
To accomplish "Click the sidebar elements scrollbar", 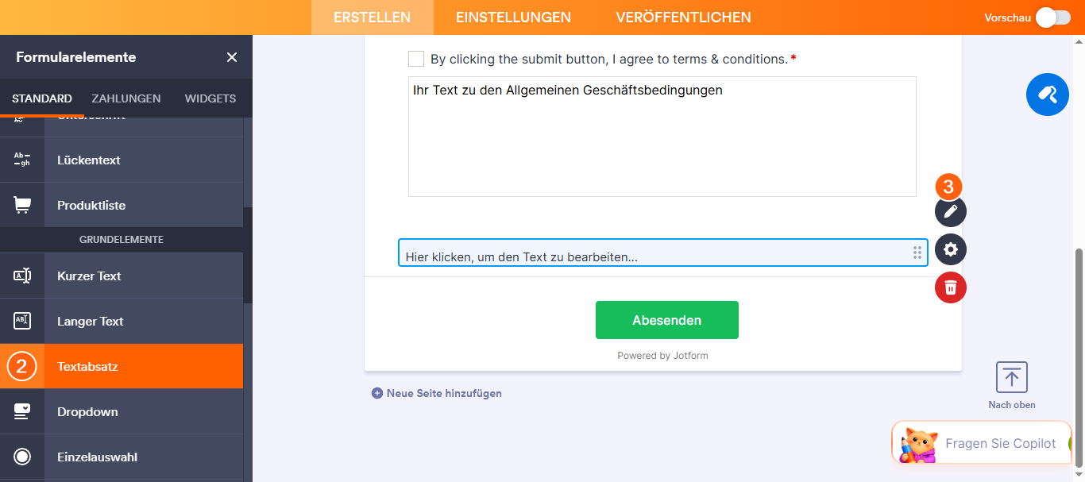I will click(248, 254).
